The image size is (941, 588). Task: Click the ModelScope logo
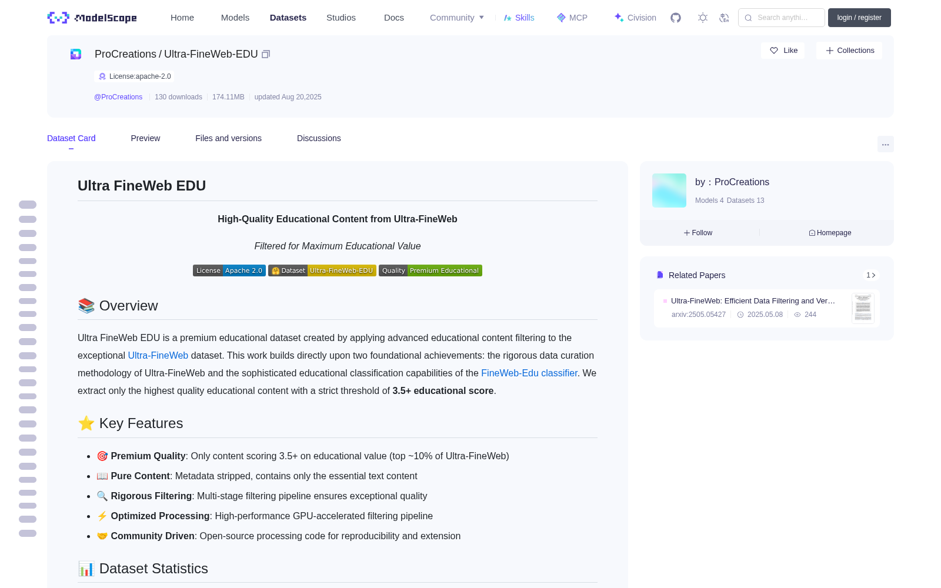pyautogui.click(x=92, y=18)
